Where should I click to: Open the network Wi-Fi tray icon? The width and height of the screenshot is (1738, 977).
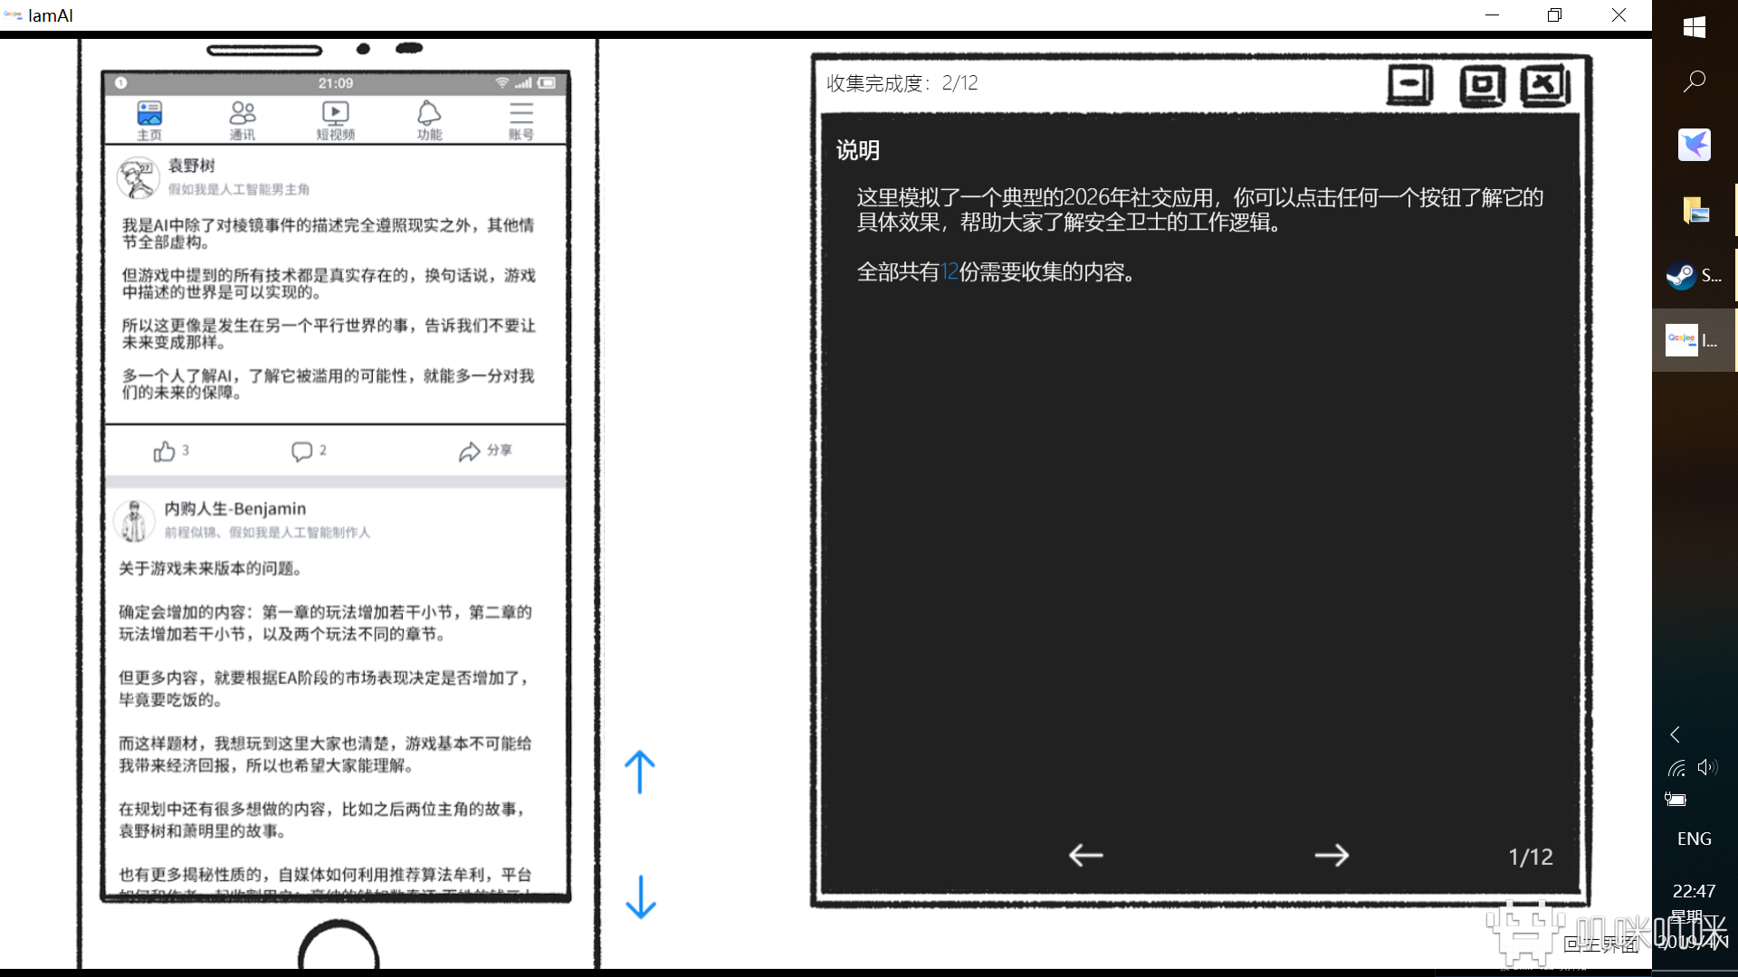click(x=1677, y=768)
